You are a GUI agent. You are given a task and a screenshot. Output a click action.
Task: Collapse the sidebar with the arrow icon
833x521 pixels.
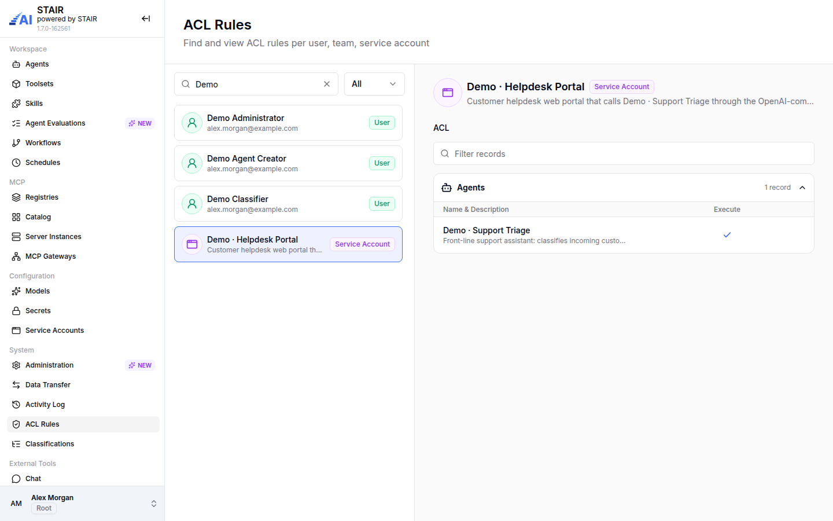pos(146,19)
